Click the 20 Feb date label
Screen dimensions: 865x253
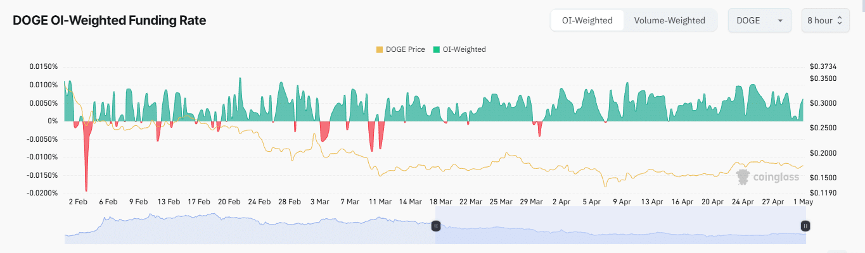click(229, 202)
